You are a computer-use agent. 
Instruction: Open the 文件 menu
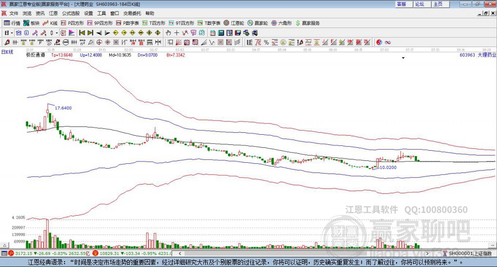tap(14, 13)
